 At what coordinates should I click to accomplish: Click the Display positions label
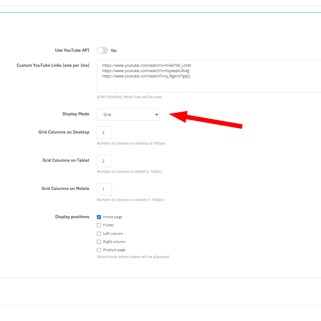pyautogui.click(x=72, y=217)
